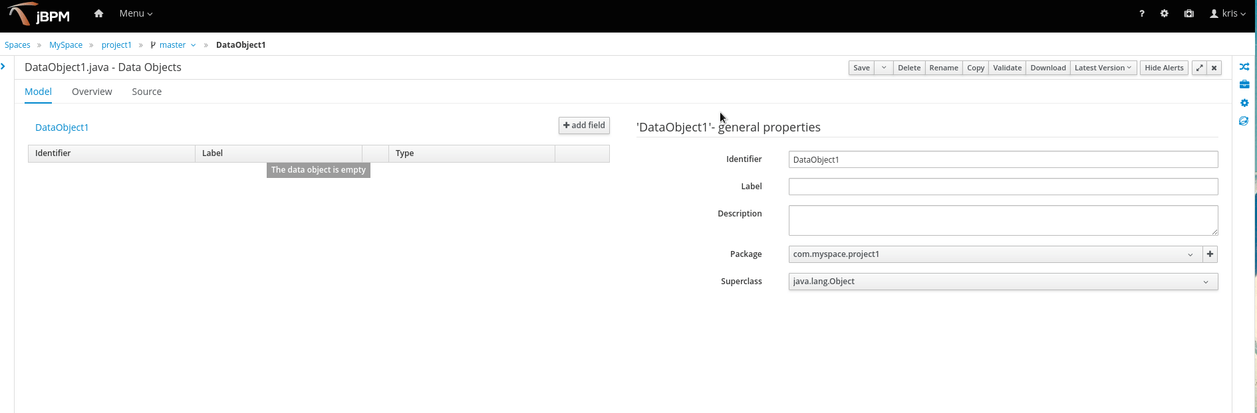The height and width of the screenshot is (413, 1257).
Task: Expand the Latest Version dropdown
Action: (x=1103, y=68)
